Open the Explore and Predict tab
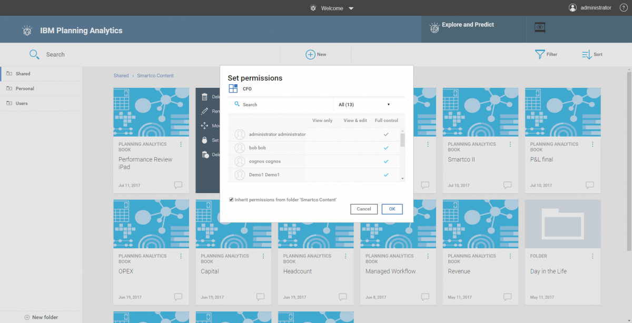 (x=468, y=24)
